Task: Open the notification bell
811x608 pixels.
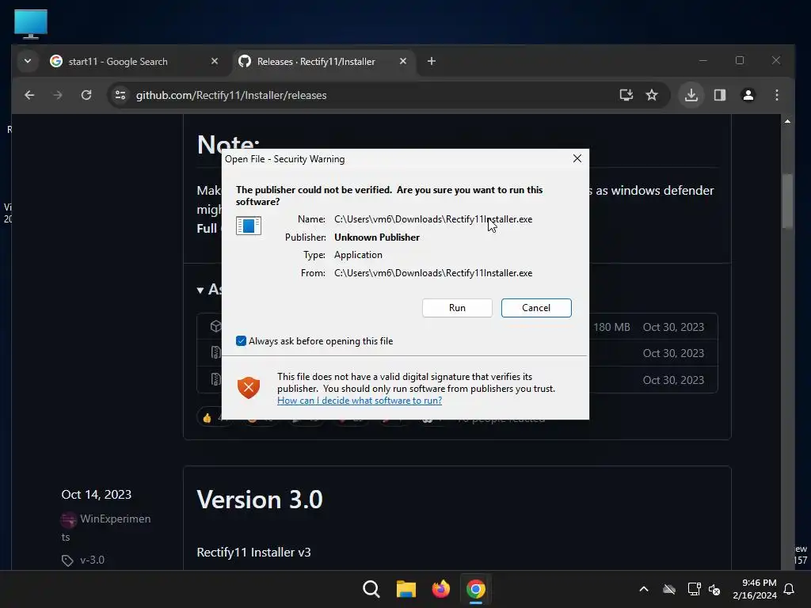Action: click(789, 589)
